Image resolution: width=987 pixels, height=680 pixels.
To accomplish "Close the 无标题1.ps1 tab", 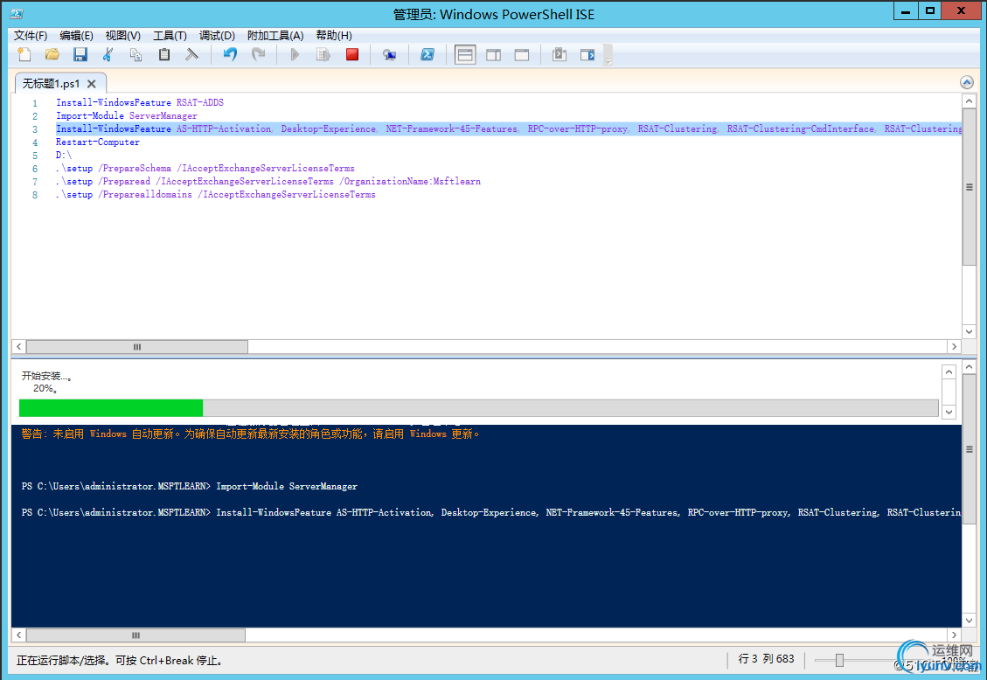I will [x=92, y=84].
